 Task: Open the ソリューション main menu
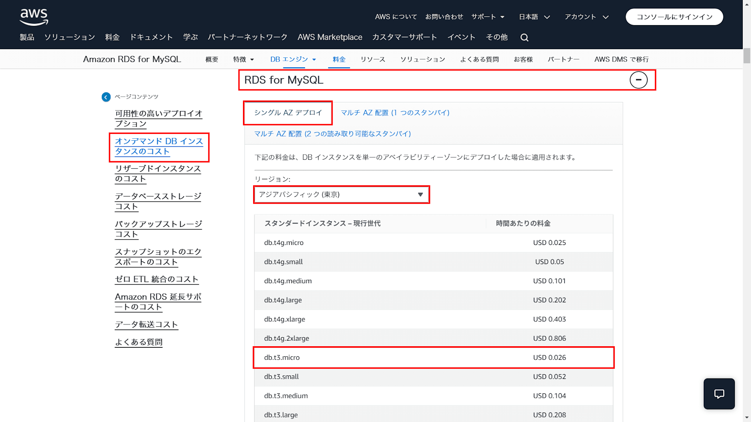pos(69,37)
